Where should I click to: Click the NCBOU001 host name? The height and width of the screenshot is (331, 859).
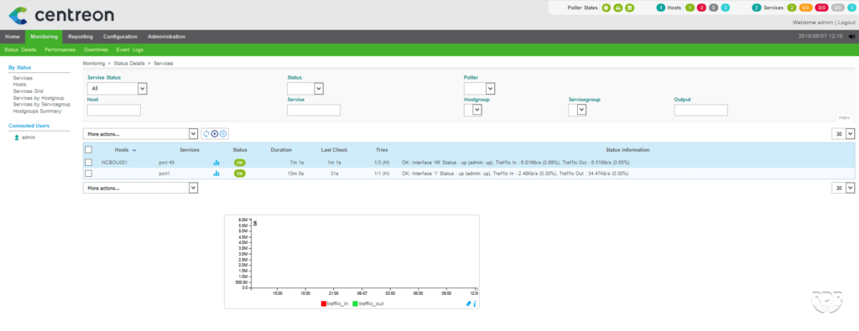[x=114, y=163]
